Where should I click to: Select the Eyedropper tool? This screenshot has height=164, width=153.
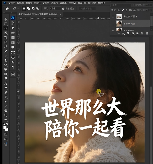(x=5, y=46)
